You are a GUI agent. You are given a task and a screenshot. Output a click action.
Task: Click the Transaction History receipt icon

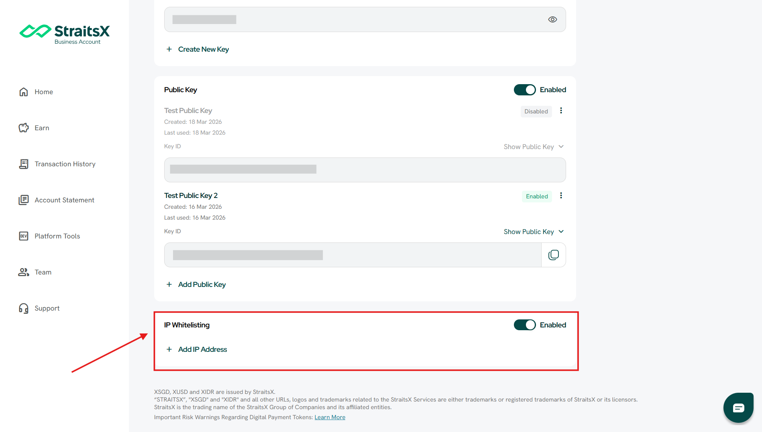[24, 164]
